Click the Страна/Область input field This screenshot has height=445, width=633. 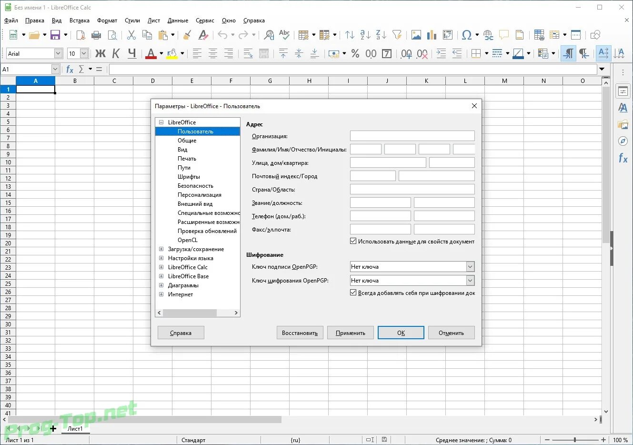412,189
